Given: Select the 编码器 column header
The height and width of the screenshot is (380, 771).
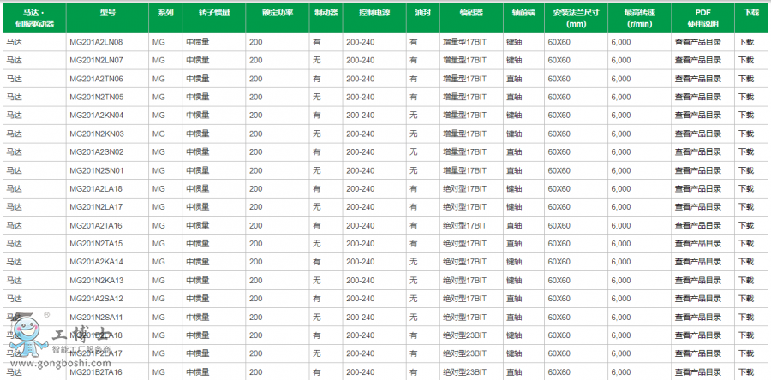Looking at the screenshot, I should 470,15.
